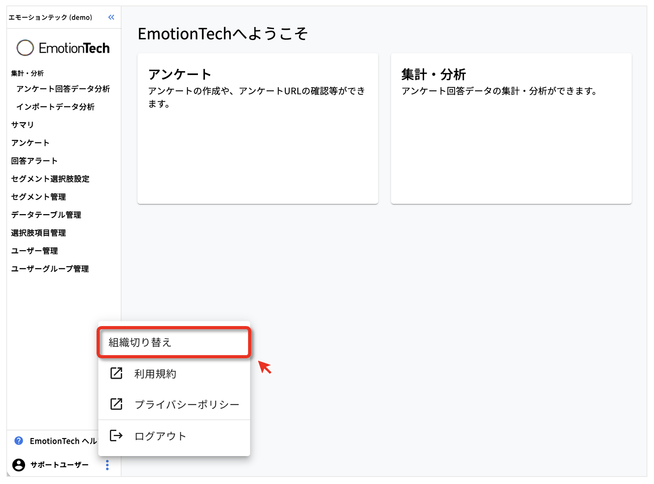Viewport: 654px width, 484px height.
Task: Go to インポートデータ分析 in sidebar
Action: click(x=55, y=107)
